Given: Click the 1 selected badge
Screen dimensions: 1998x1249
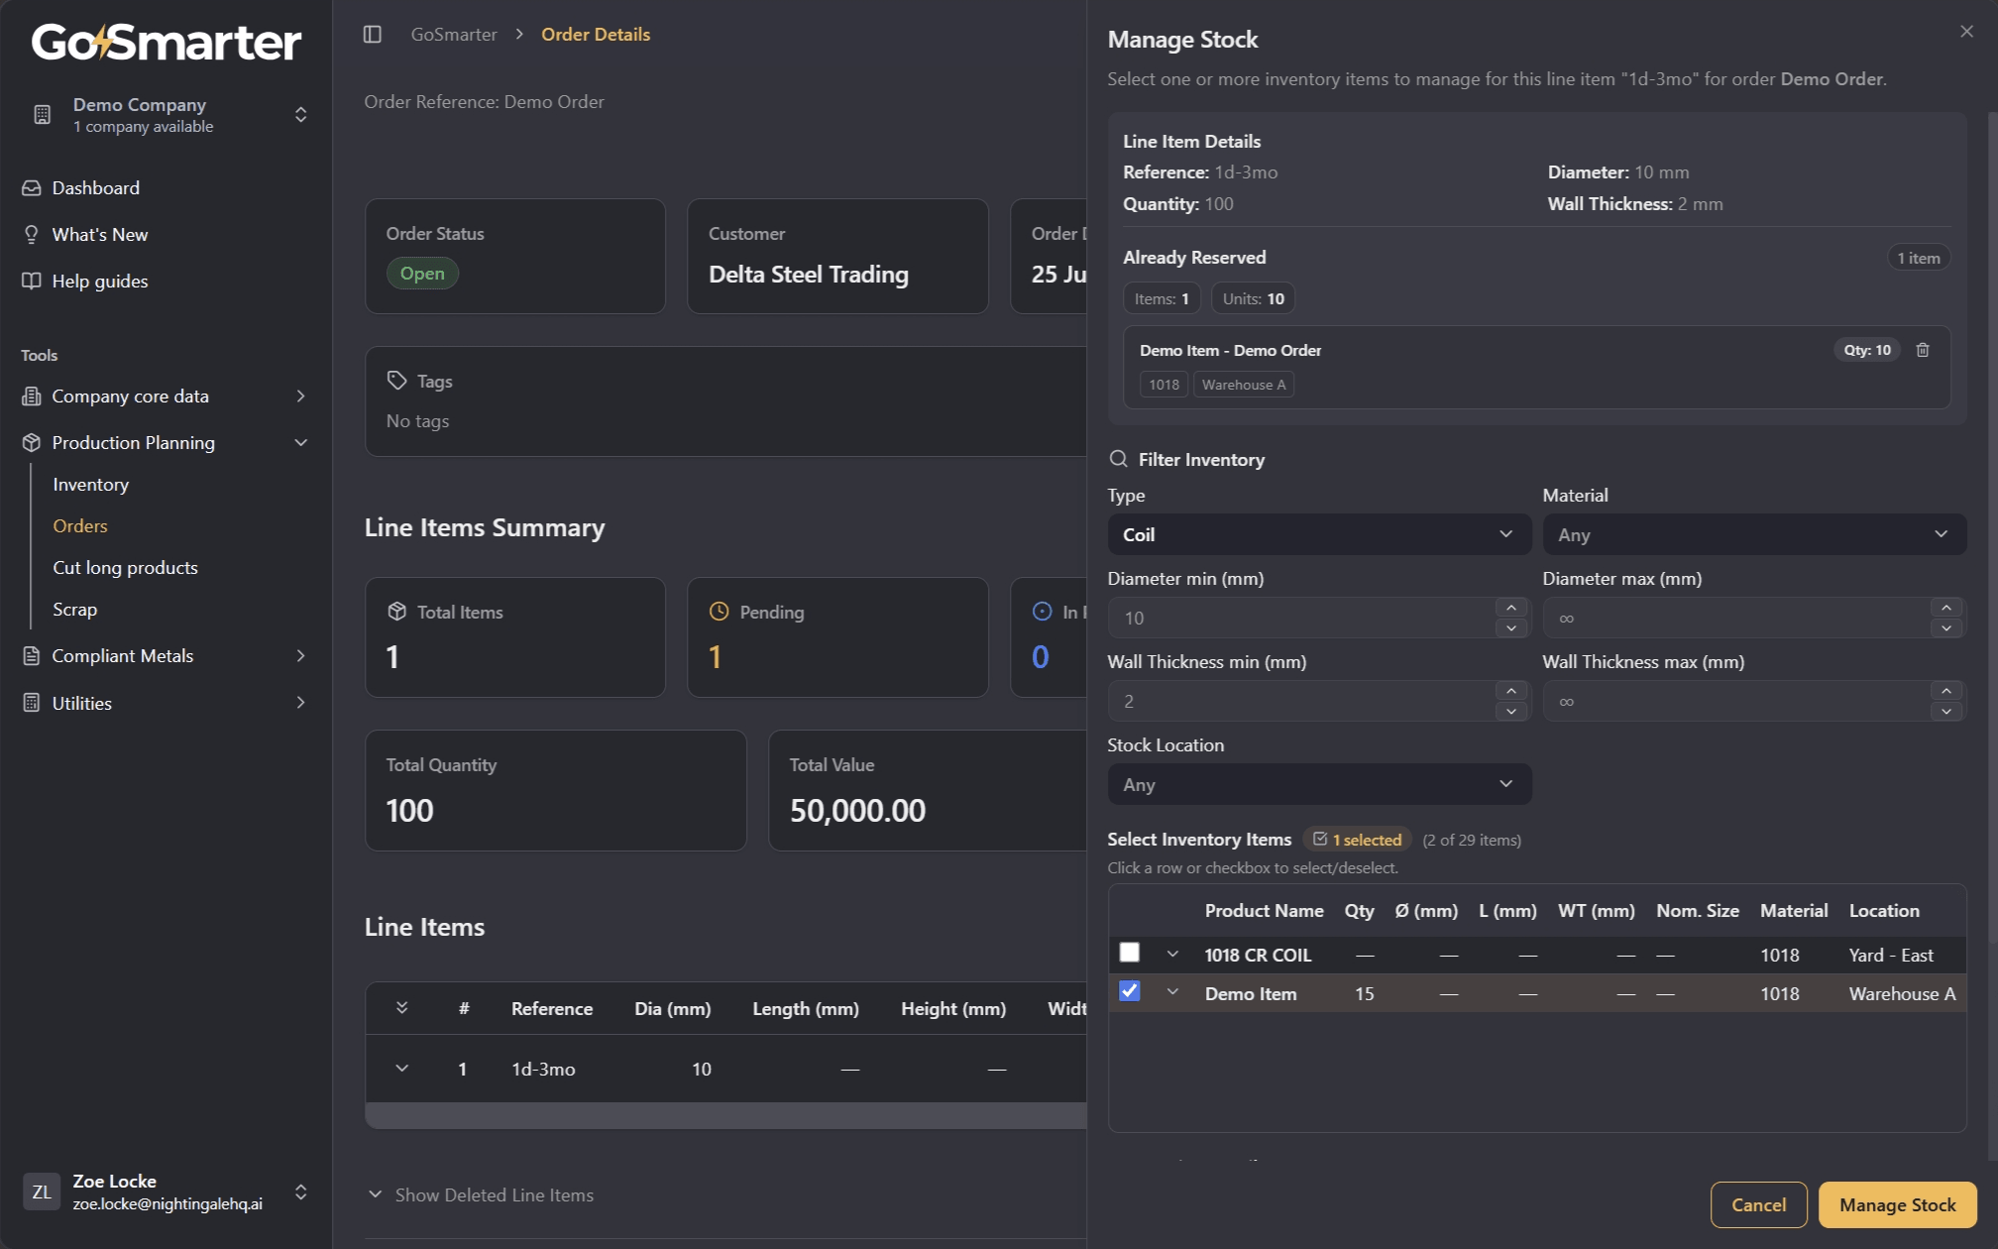Looking at the screenshot, I should tap(1357, 840).
